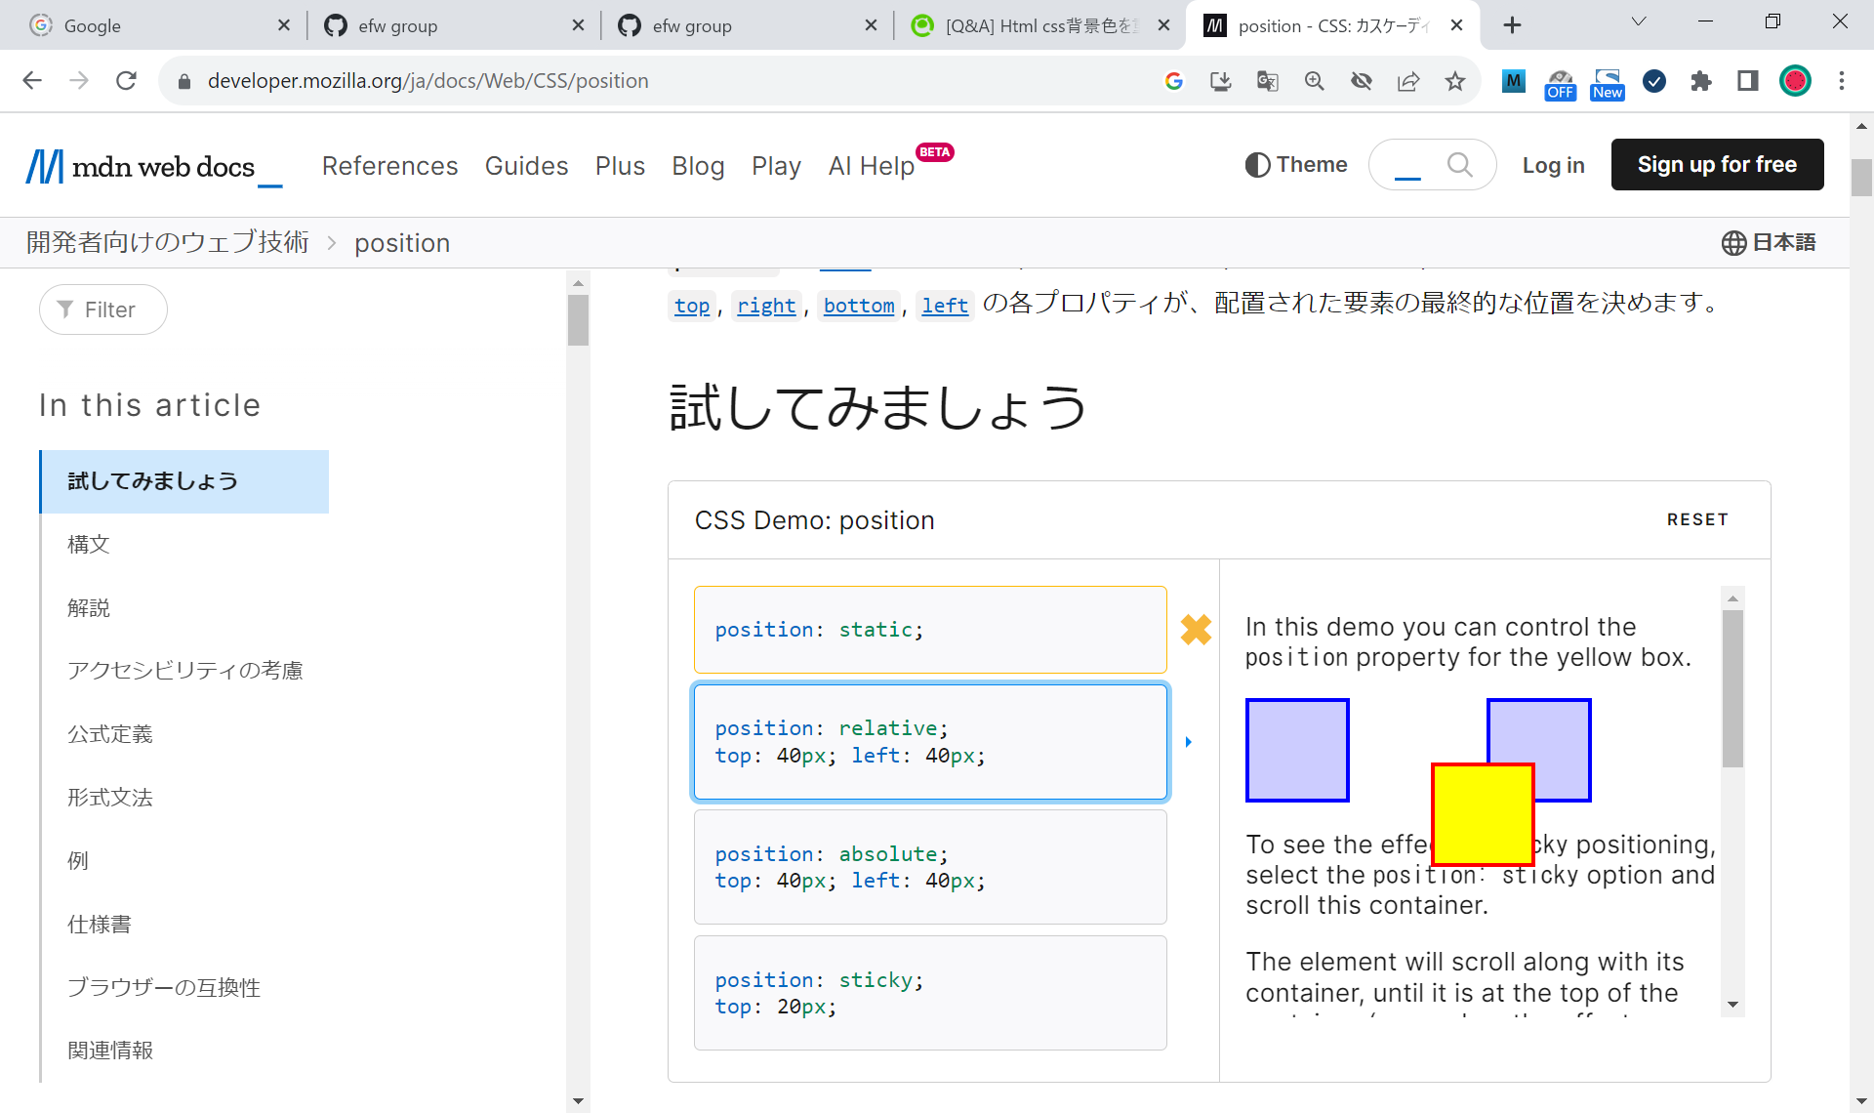Open the Plus menu
1874x1113 pixels.
[x=620, y=166]
